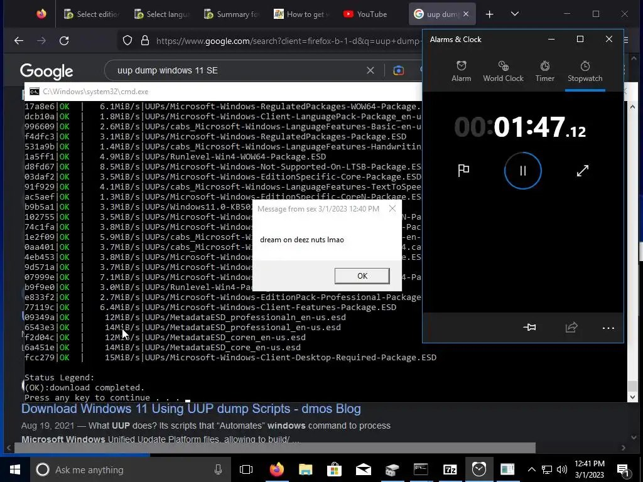Viewport: 643px width, 482px height.
Task: Expand the list all tabs dropdown
Action: point(515,14)
